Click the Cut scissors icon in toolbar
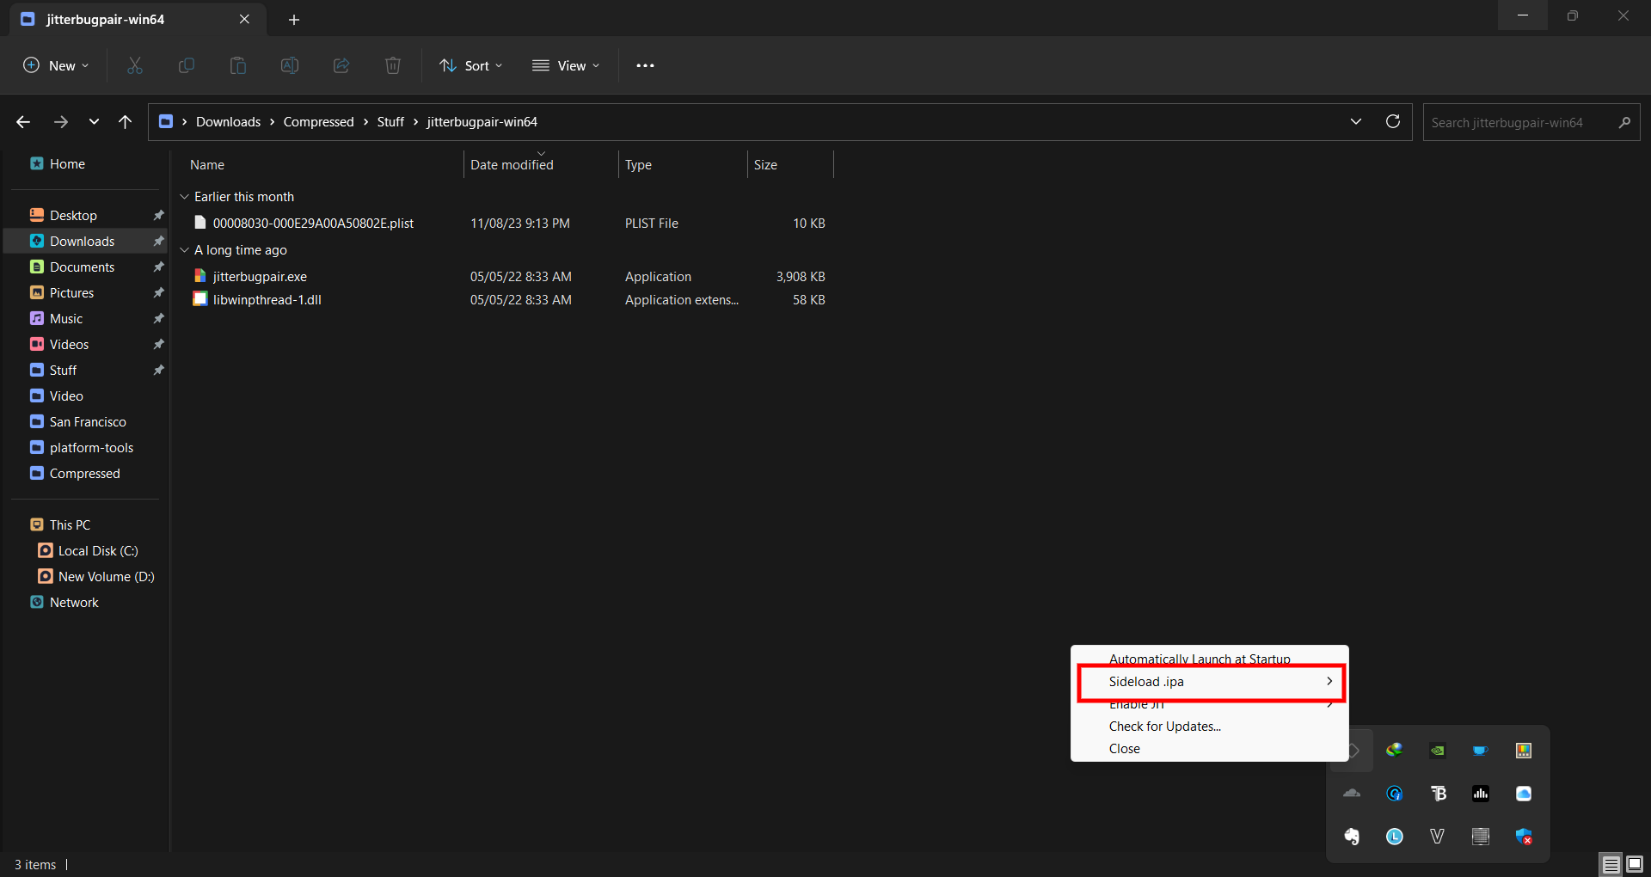This screenshot has height=877, width=1651. click(x=135, y=65)
